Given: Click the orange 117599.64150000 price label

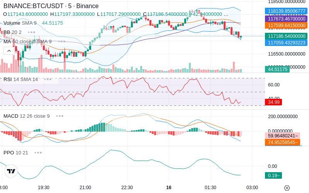Looking at the screenshot, I should (x=286, y=25).
